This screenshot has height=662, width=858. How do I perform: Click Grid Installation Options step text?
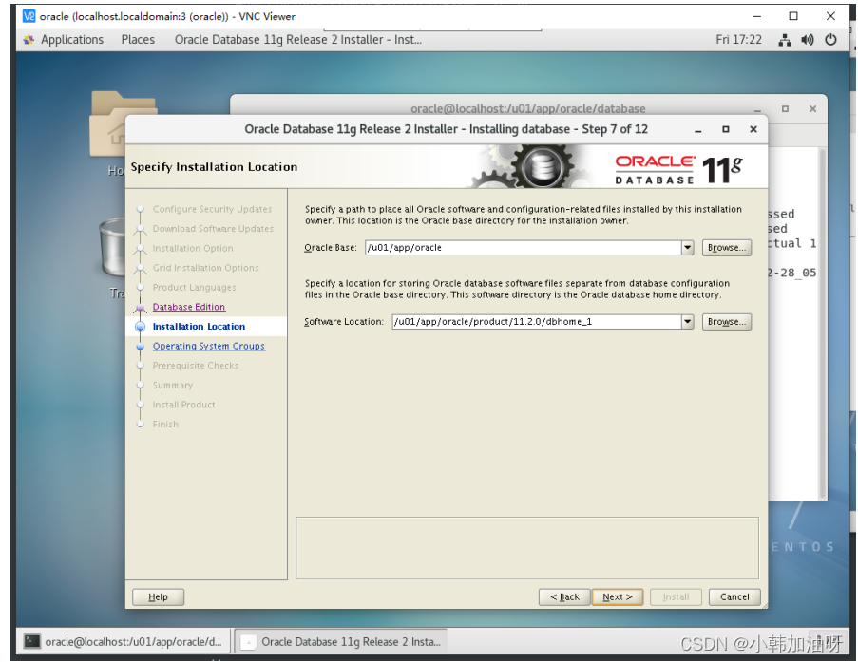click(x=206, y=268)
